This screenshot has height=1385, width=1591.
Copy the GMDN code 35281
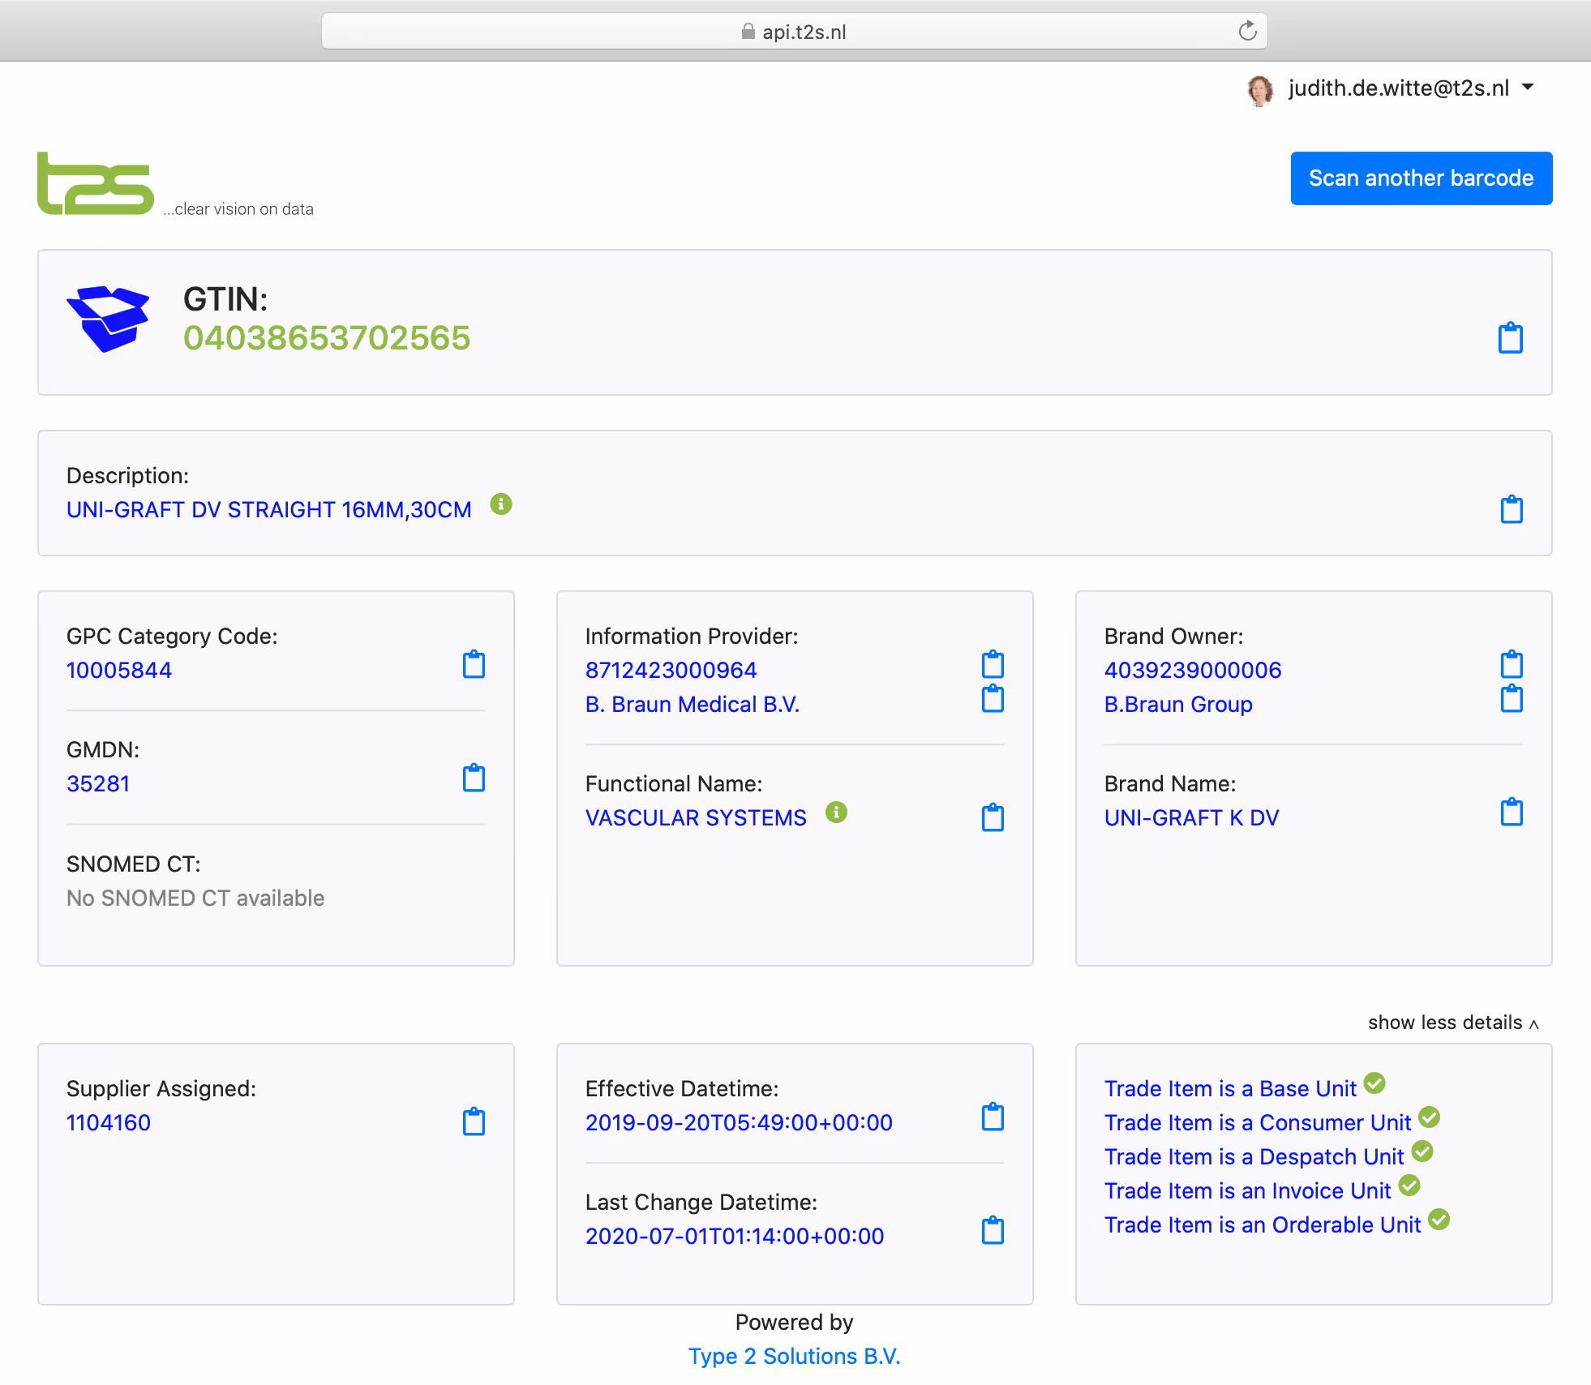pyautogui.click(x=474, y=778)
